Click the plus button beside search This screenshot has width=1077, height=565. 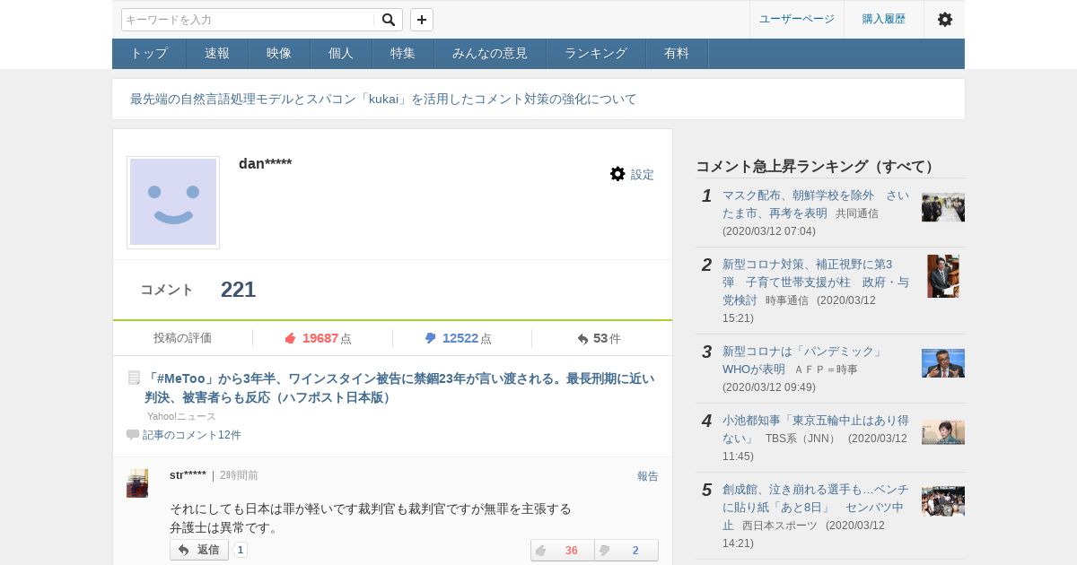(422, 20)
